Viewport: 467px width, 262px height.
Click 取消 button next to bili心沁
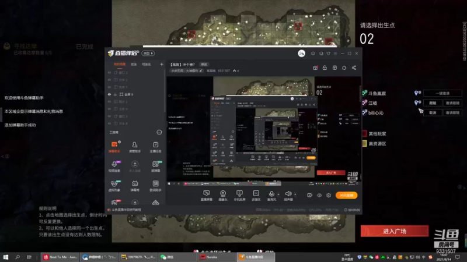[x=433, y=112]
